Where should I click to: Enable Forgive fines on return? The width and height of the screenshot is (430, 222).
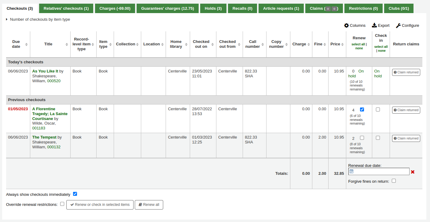(394, 181)
